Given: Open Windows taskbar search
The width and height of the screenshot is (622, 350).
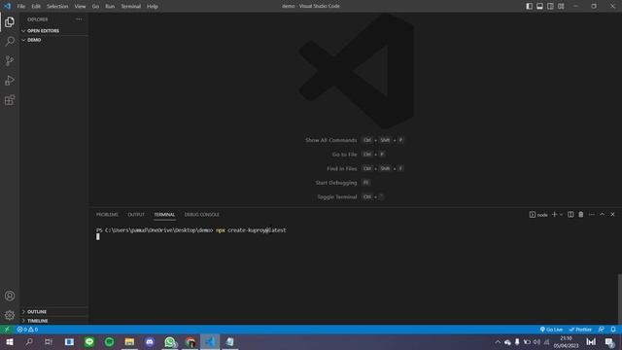Looking at the screenshot, I should [x=29, y=341].
